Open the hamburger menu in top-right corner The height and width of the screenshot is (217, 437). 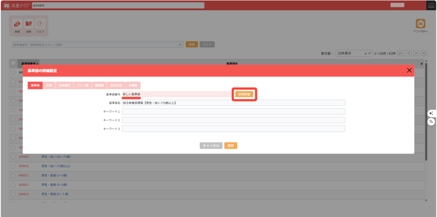431,5
